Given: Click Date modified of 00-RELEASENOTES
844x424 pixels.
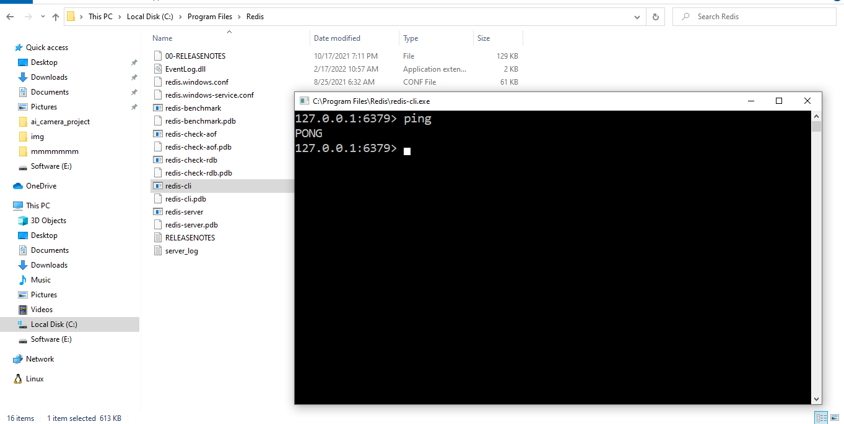Looking at the screenshot, I should coord(346,56).
